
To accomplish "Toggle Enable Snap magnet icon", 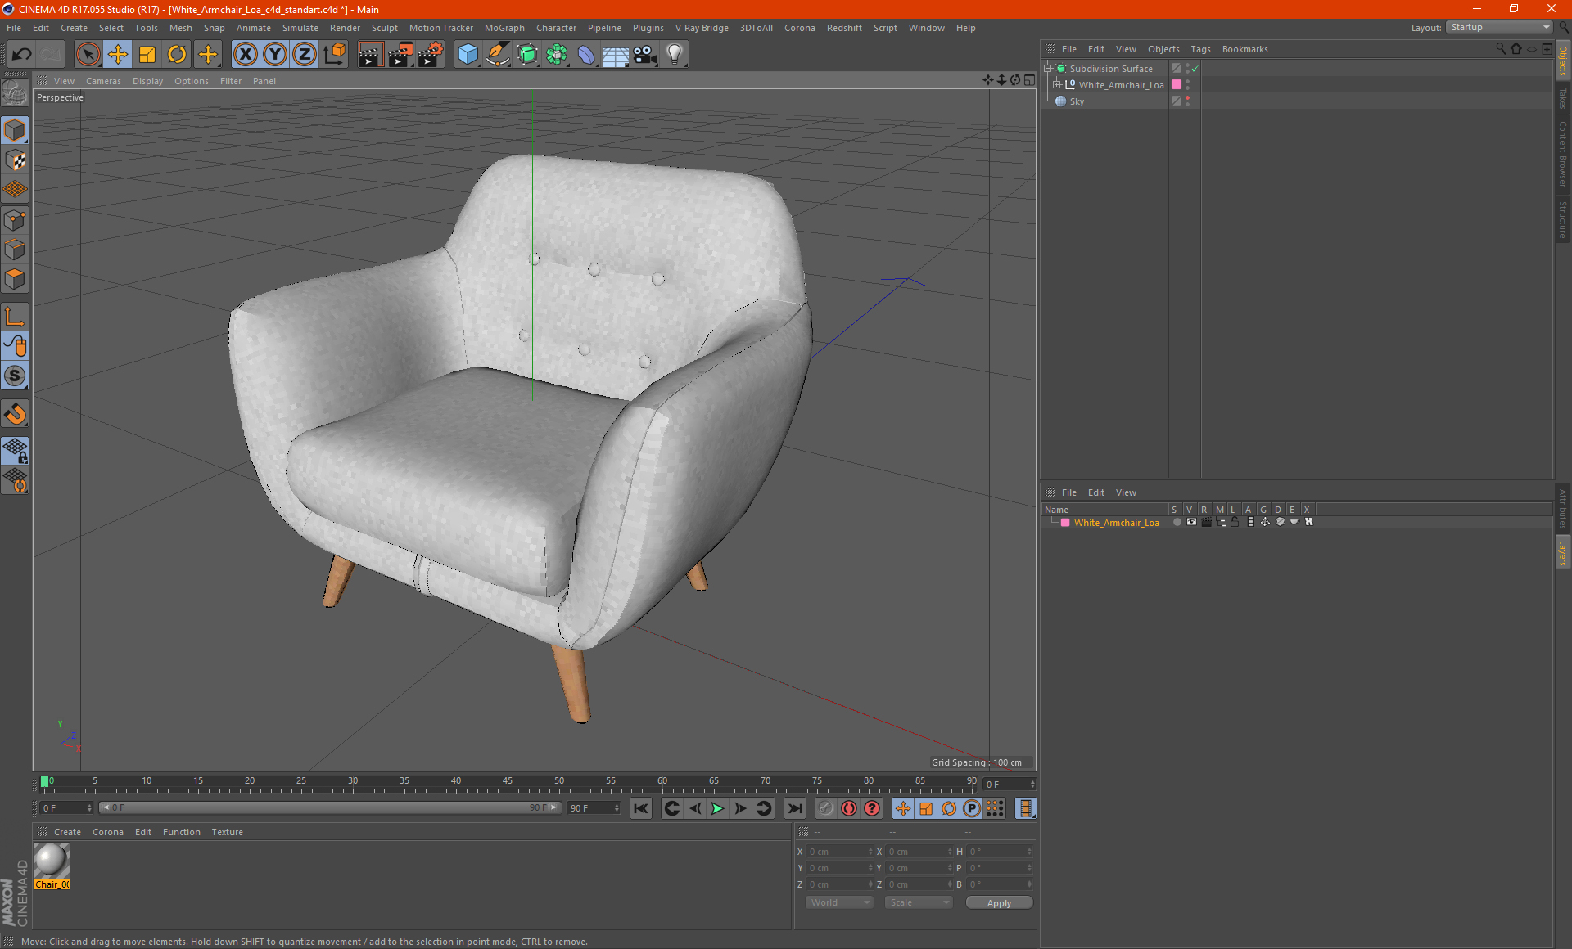I will point(15,414).
